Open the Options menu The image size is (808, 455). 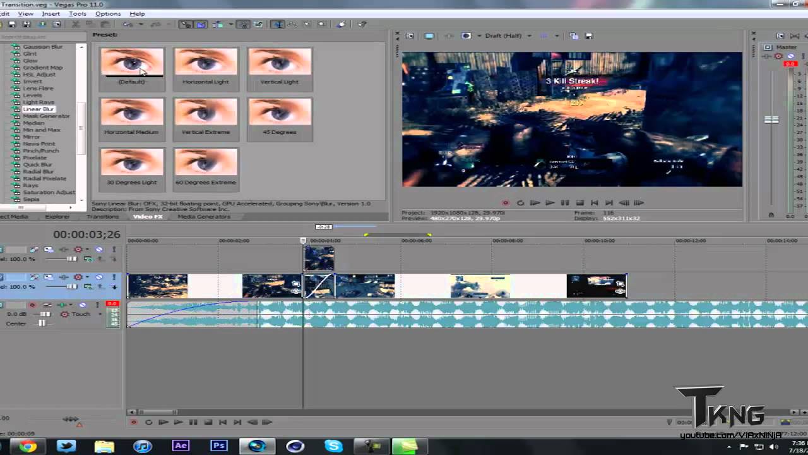[x=108, y=13]
